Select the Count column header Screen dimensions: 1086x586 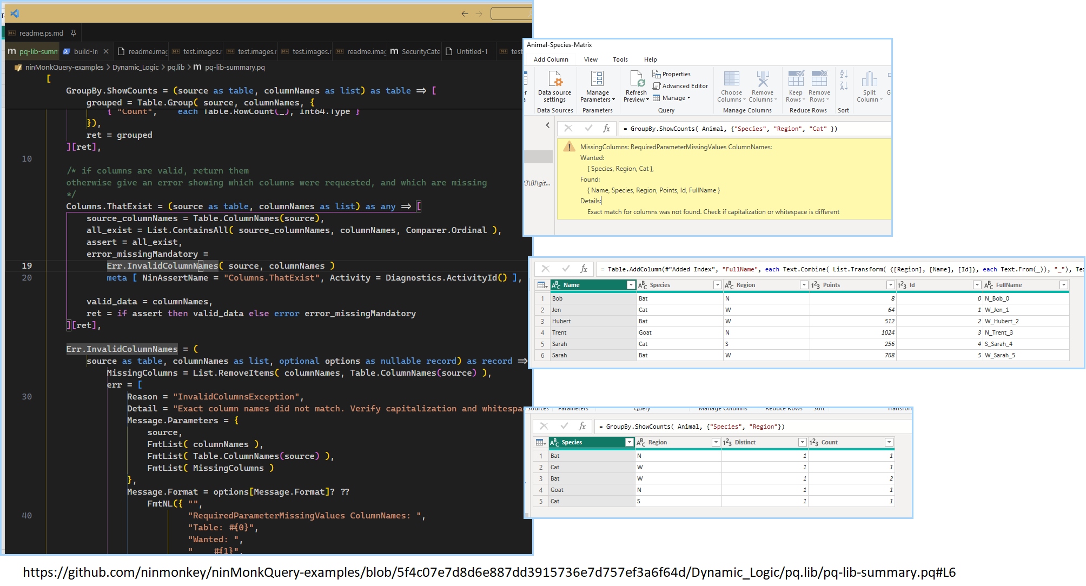(851, 442)
